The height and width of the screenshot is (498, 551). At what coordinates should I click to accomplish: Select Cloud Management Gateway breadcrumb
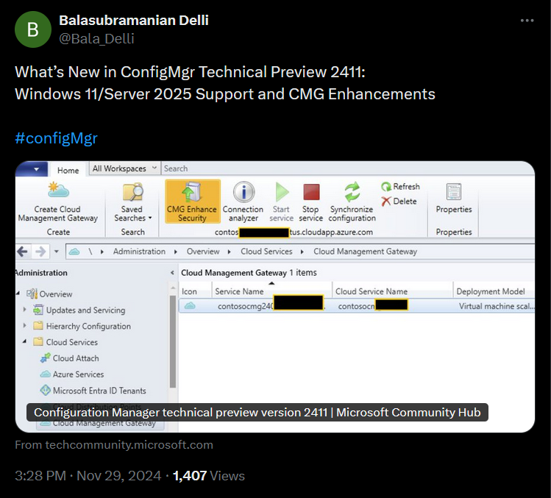pyautogui.click(x=365, y=252)
